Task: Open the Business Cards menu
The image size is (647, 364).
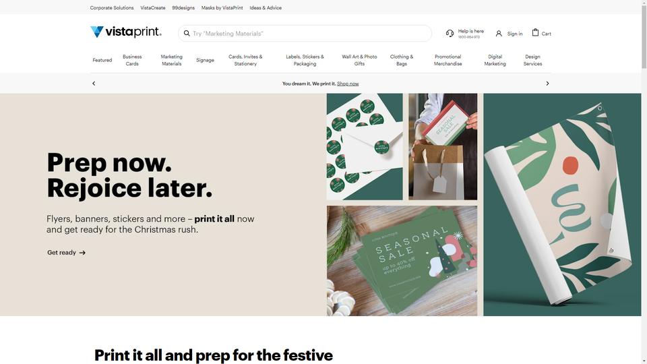Action: 132,60
